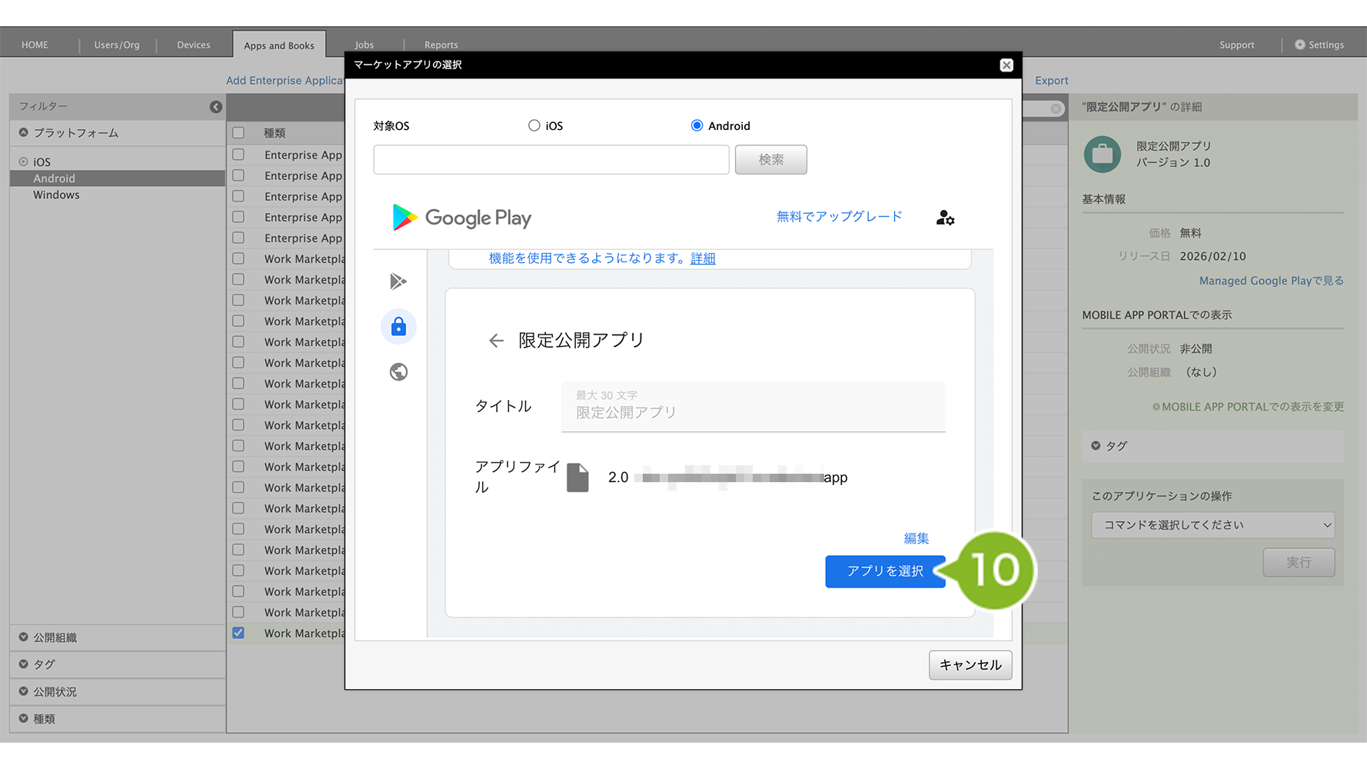1367x769 pixels.
Task: Open the Google Play admin settings icon
Action: click(x=945, y=218)
